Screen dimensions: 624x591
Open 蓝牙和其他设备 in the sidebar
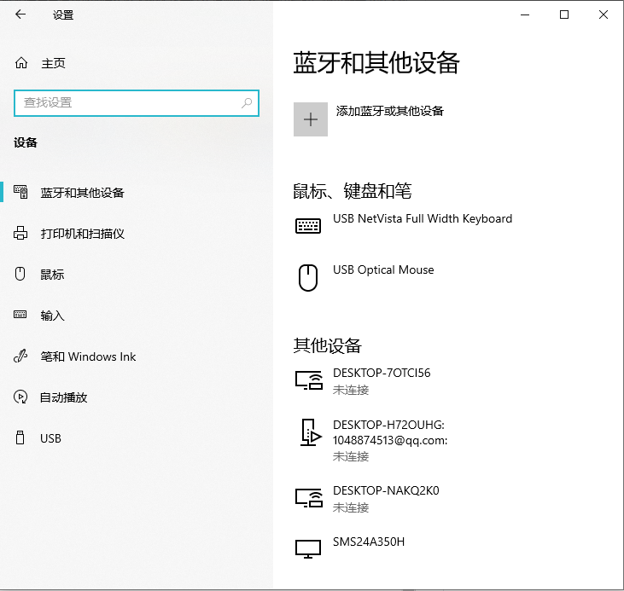[x=82, y=193]
